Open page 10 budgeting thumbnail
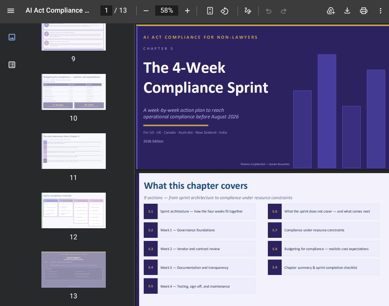The width and height of the screenshot is (389, 306). (74, 92)
